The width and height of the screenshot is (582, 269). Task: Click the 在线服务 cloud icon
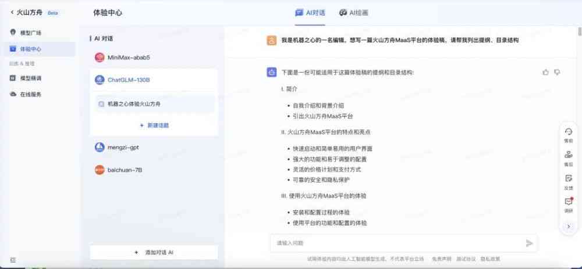pyautogui.click(x=13, y=95)
